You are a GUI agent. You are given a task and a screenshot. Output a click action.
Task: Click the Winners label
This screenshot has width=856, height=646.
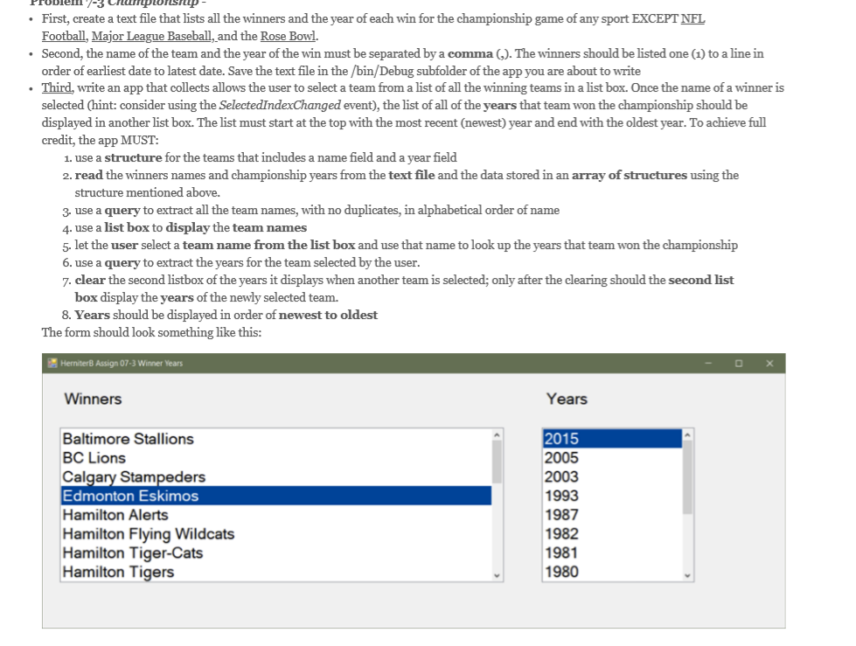pos(93,399)
